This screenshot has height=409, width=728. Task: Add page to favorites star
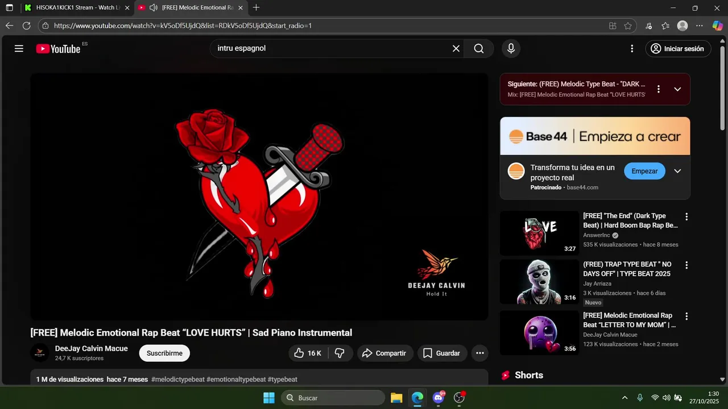(628, 26)
